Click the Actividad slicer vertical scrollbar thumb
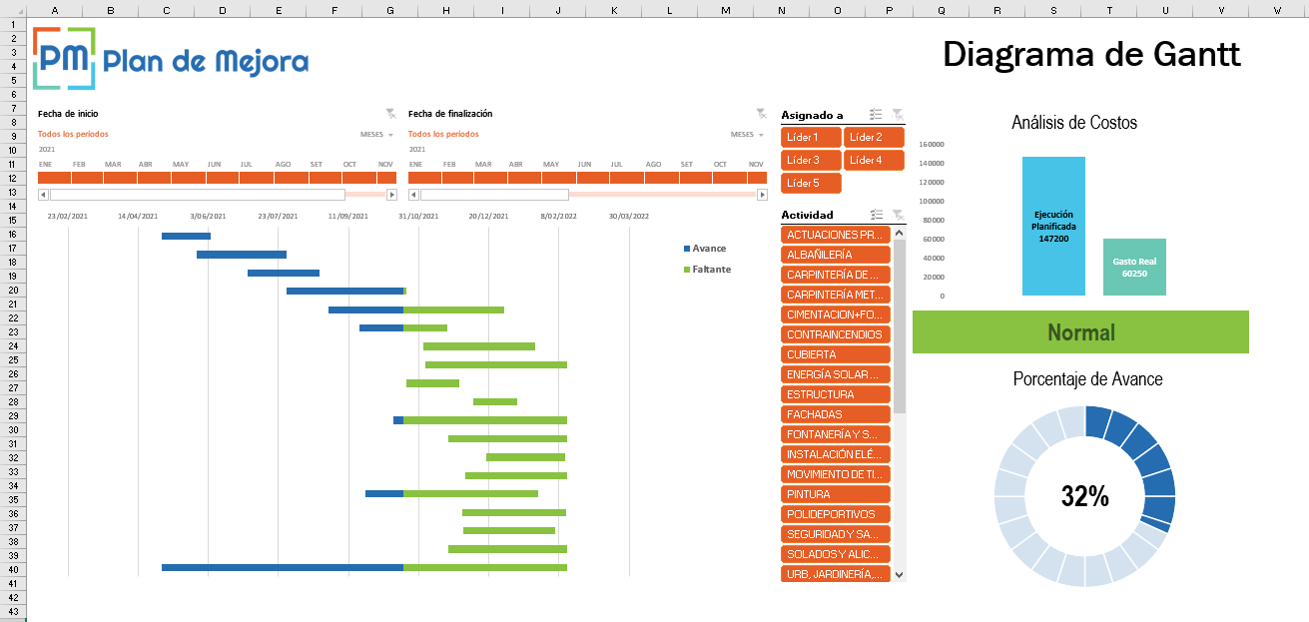The height and width of the screenshot is (622, 1309). coord(899,327)
